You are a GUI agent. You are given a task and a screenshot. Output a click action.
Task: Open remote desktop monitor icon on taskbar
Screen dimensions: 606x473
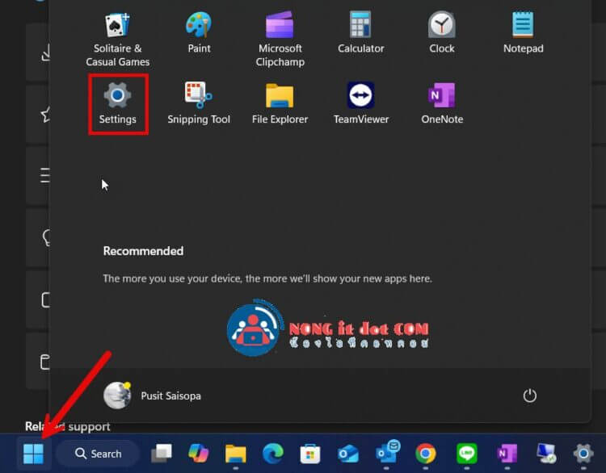(x=546, y=454)
